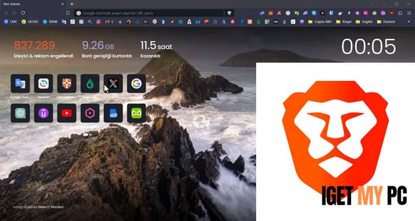Select the Yeni Sekme tab

[x=33, y=4]
